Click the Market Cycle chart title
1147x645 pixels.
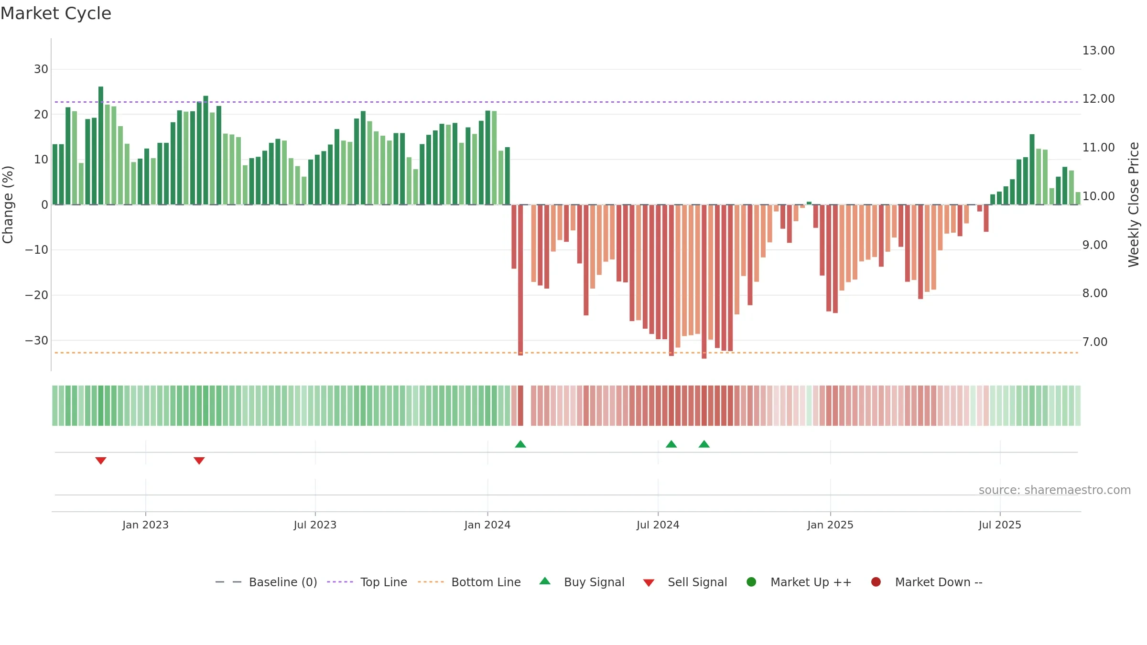(x=56, y=13)
